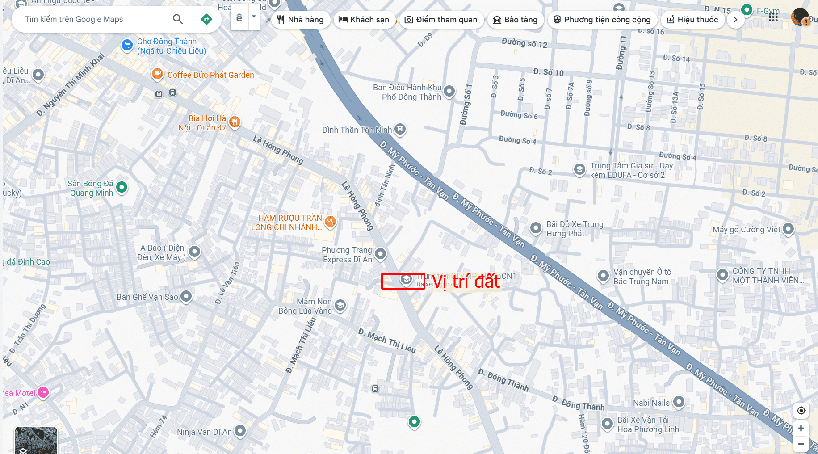
Task: Open the Đình Thần Tân Ninh marker
Action: 400,130
